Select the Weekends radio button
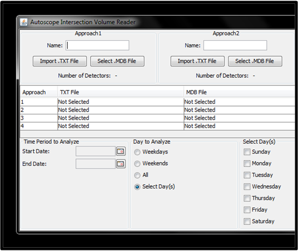Viewport: 298px width, 251px height. click(137, 163)
